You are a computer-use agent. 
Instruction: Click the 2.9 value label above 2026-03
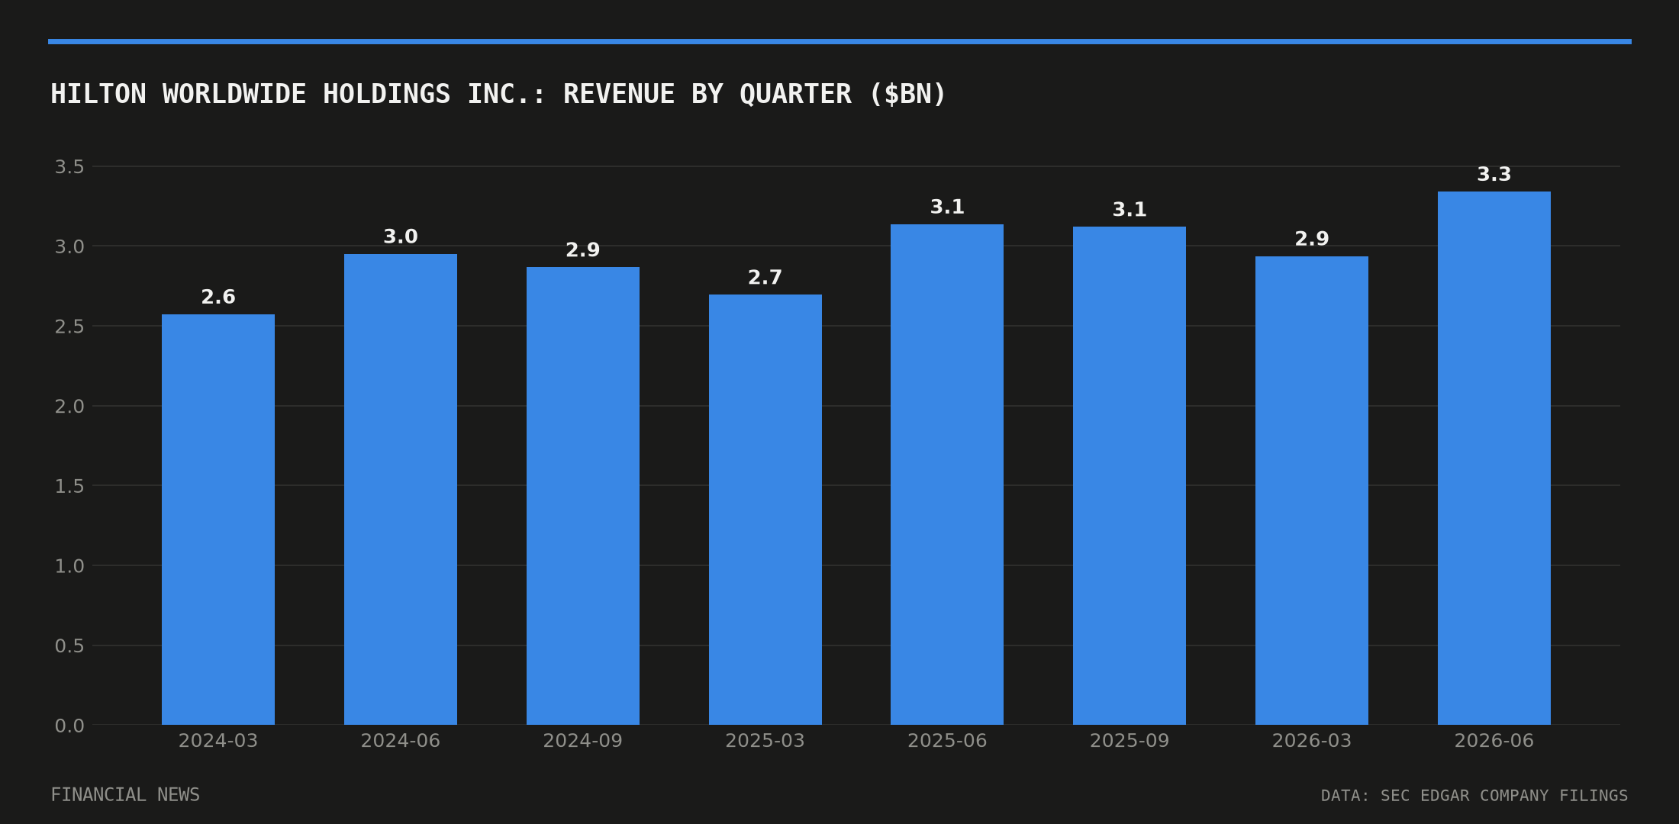[x=1312, y=240]
